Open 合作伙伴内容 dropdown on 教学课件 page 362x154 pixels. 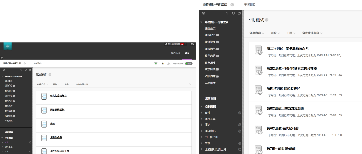[83, 84]
